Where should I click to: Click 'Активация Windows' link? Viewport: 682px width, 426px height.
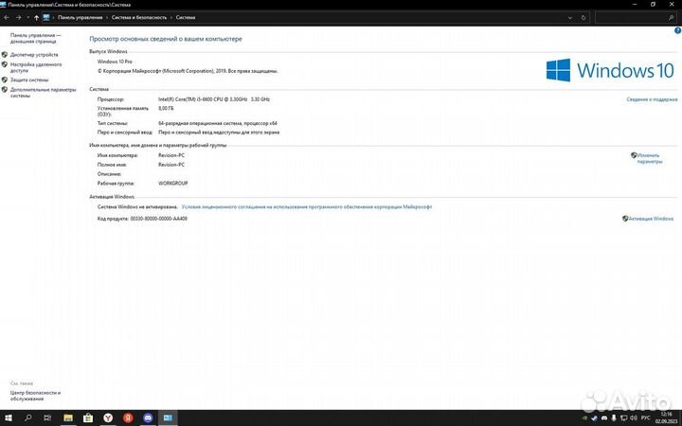point(651,219)
